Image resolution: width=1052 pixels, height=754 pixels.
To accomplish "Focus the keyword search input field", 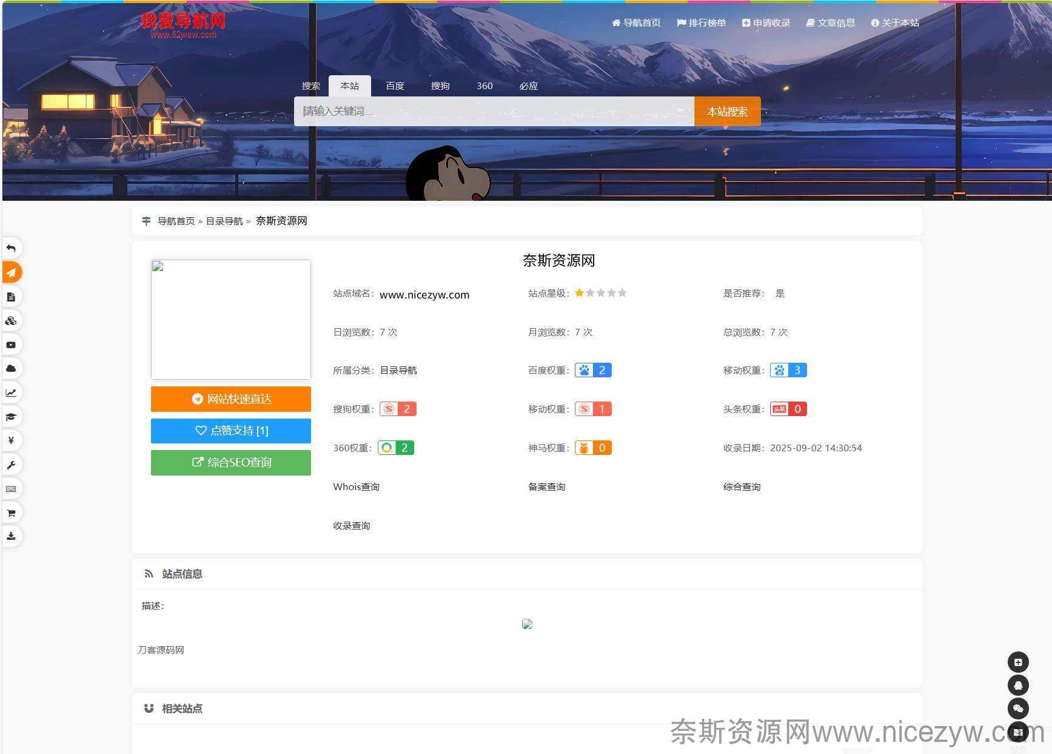I will [494, 112].
